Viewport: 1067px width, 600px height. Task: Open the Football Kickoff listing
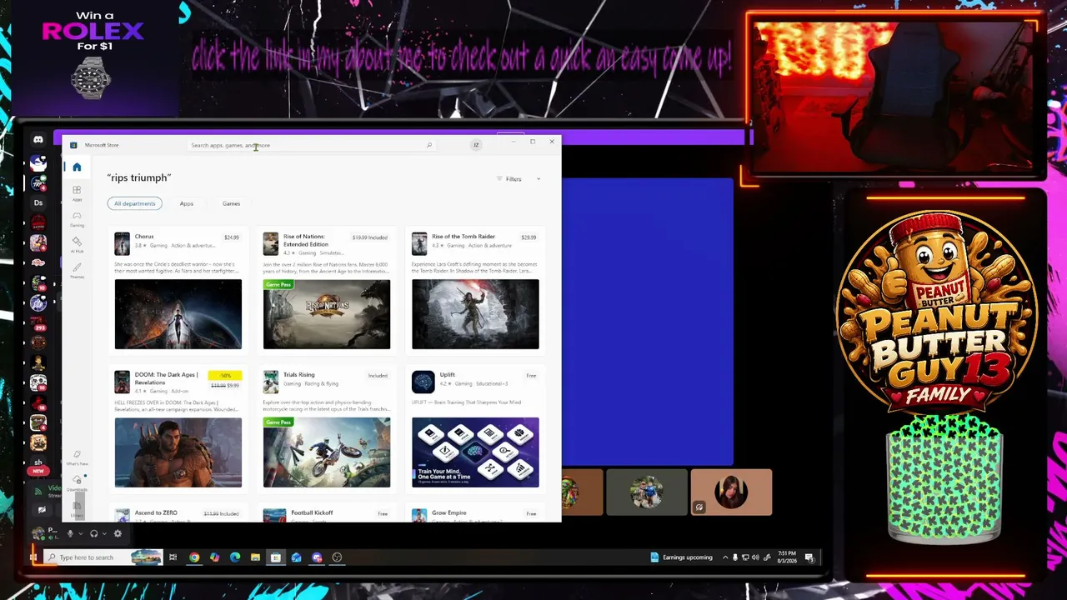[x=312, y=513]
